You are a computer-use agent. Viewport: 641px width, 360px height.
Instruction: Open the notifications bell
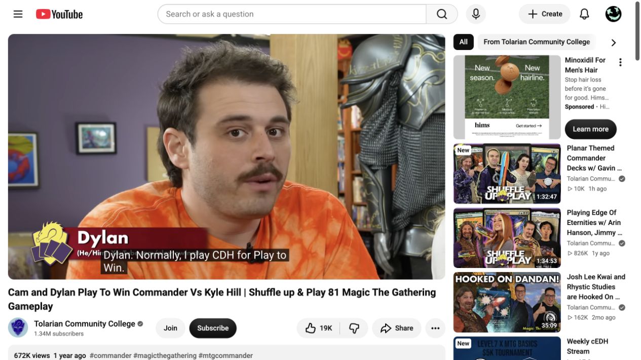[584, 14]
